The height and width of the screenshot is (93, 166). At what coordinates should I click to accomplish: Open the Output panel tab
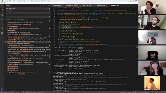[64, 47]
